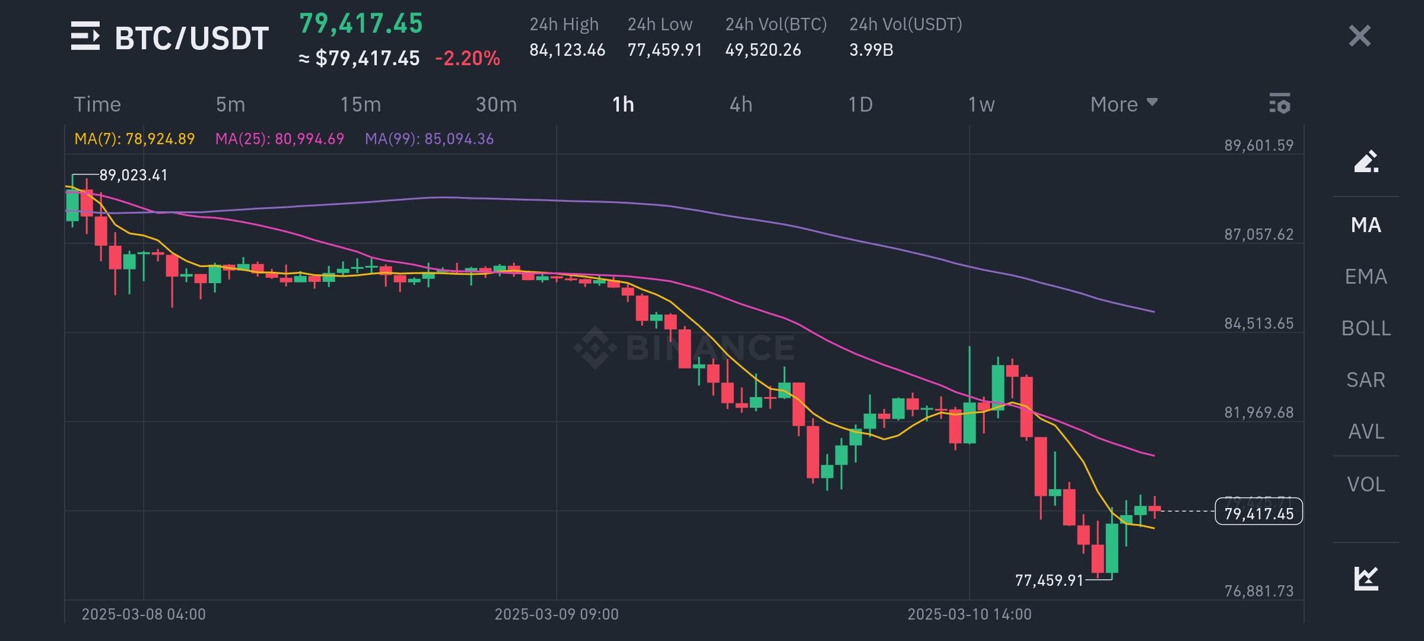The height and width of the screenshot is (641, 1424).
Task: Click the 87,057.62 price axis label
Action: click(x=1258, y=234)
